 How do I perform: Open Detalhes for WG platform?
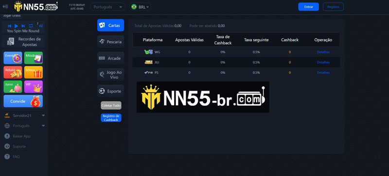pos(323,52)
